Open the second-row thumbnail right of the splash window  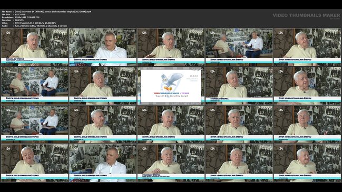pos(239,86)
